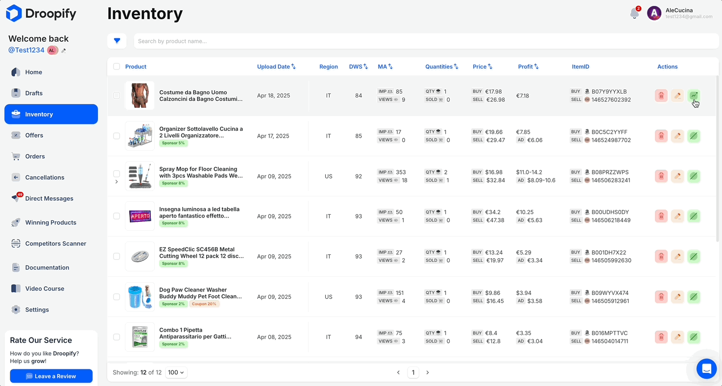Open the support chat bubble
The image size is (722, 386).
coord(706,369)
